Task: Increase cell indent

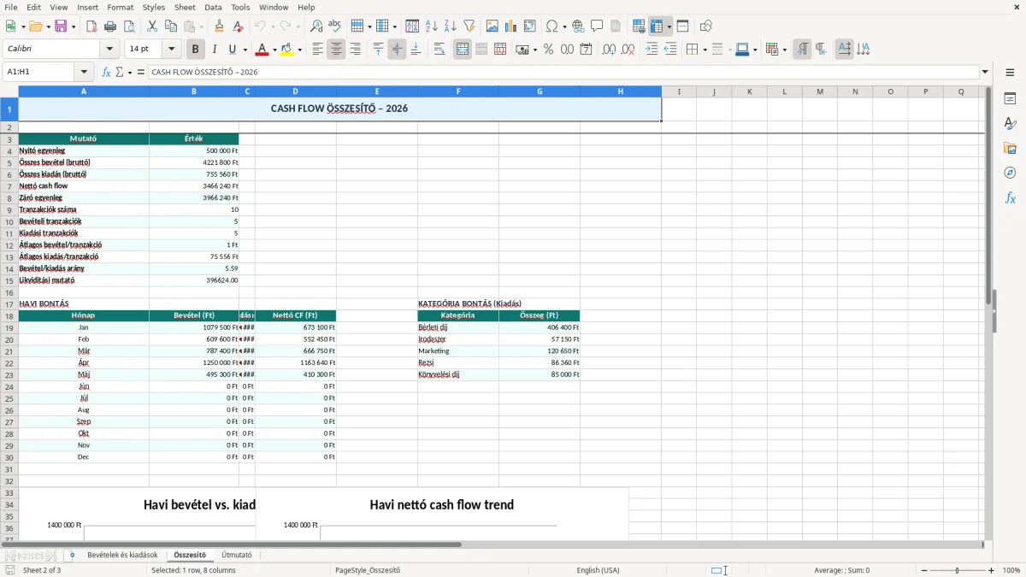Action: click(652, 50)
